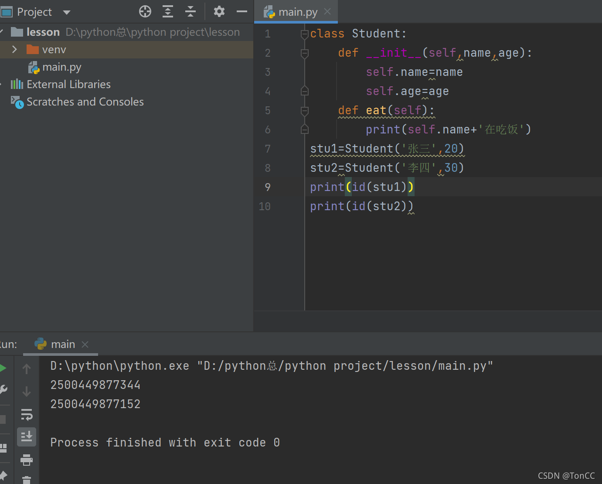Click the stop process square icon
The height and width of the screenshot is (484, 602).
(x=3, y=419)
